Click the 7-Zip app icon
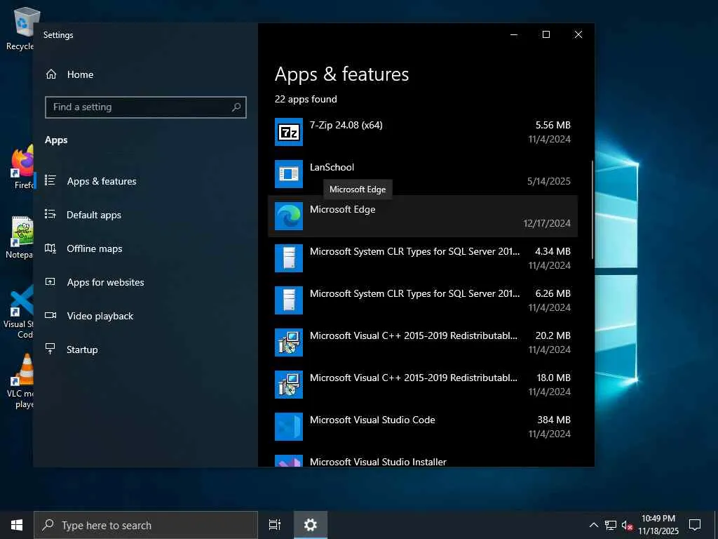Viewport: 718px width, 539px height. pyautogui.click(x=288, y=132)
